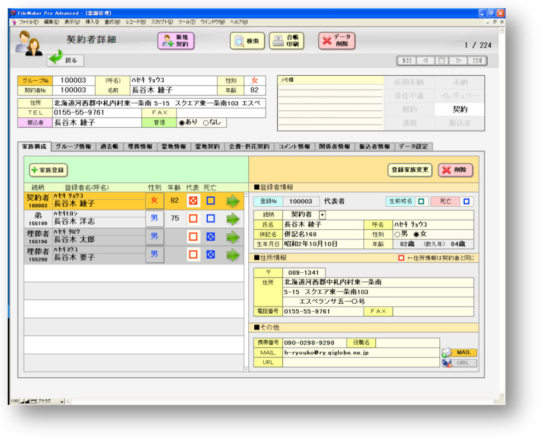Viewport: 542px width, 437px height.
Task: Open the レコード menu
Action: [136, 22]
